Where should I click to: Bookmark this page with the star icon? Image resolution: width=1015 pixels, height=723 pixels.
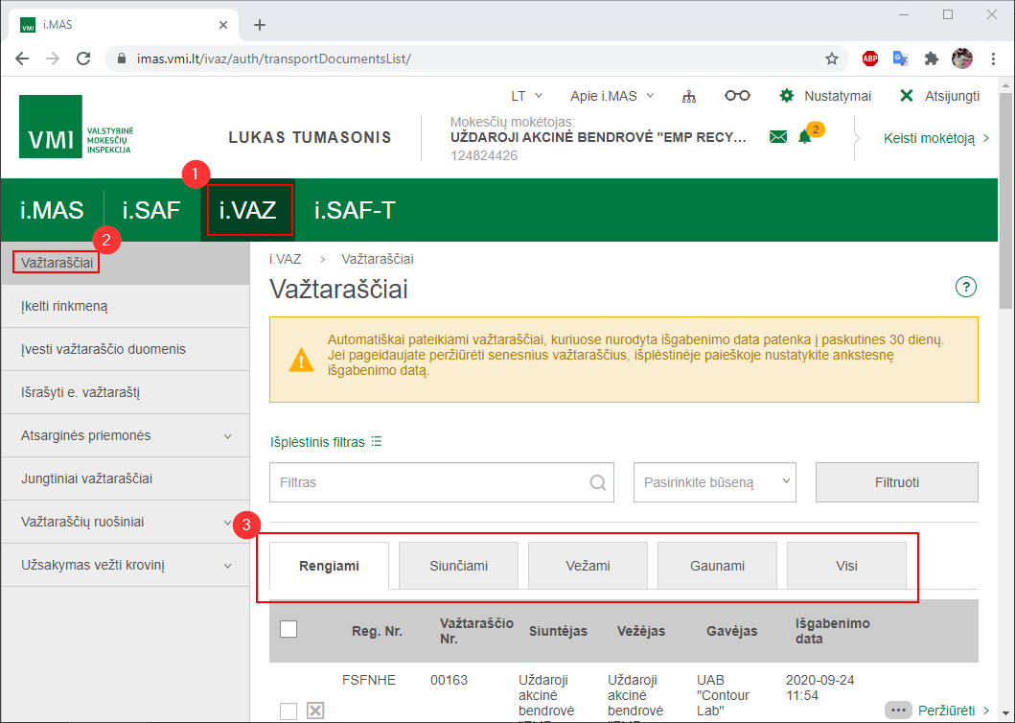[x=832, y=58]
